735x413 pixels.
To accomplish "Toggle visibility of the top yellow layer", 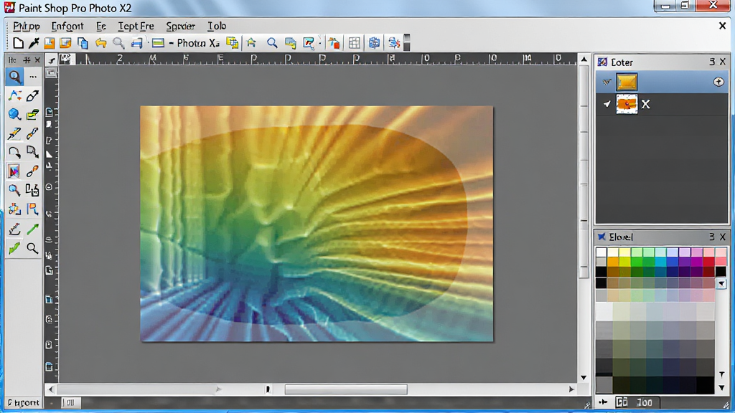I will coord(607,82).
